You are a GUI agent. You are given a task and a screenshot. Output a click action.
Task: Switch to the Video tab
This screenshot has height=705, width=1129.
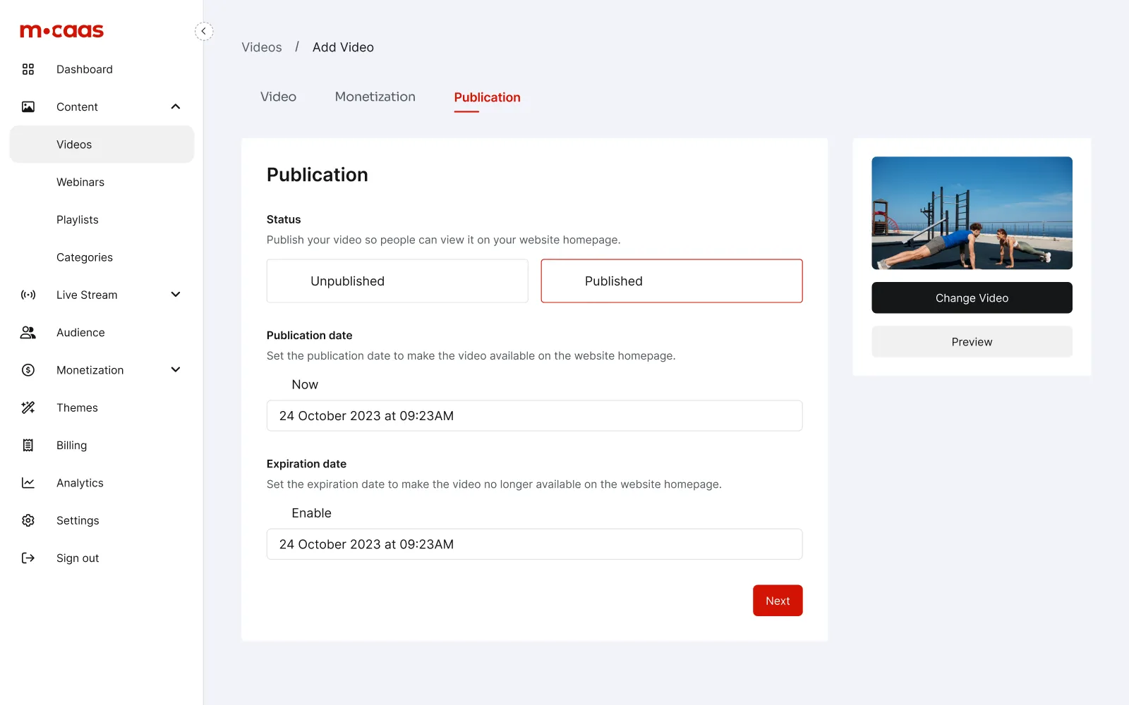coord(278,97)
